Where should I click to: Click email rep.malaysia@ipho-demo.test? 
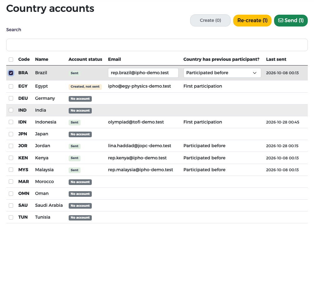tap(140, 170)
